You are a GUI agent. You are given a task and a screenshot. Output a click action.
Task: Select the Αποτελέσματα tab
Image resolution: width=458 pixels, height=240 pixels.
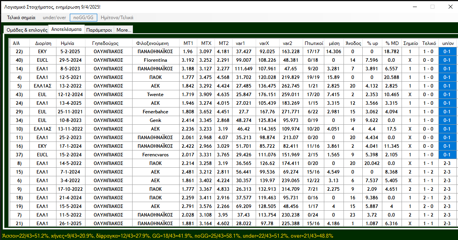(x=66, y=30)
